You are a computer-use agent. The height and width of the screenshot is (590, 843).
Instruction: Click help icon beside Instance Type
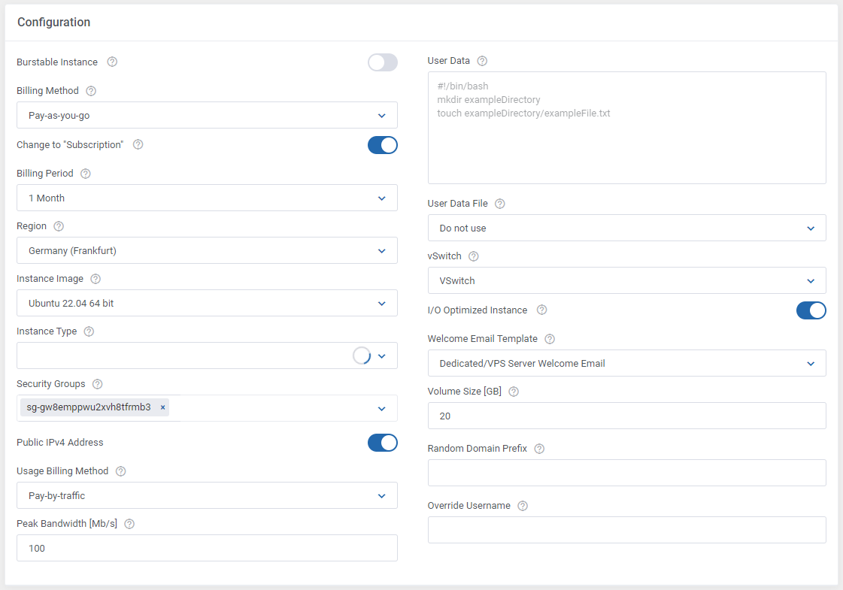point(89,331)
